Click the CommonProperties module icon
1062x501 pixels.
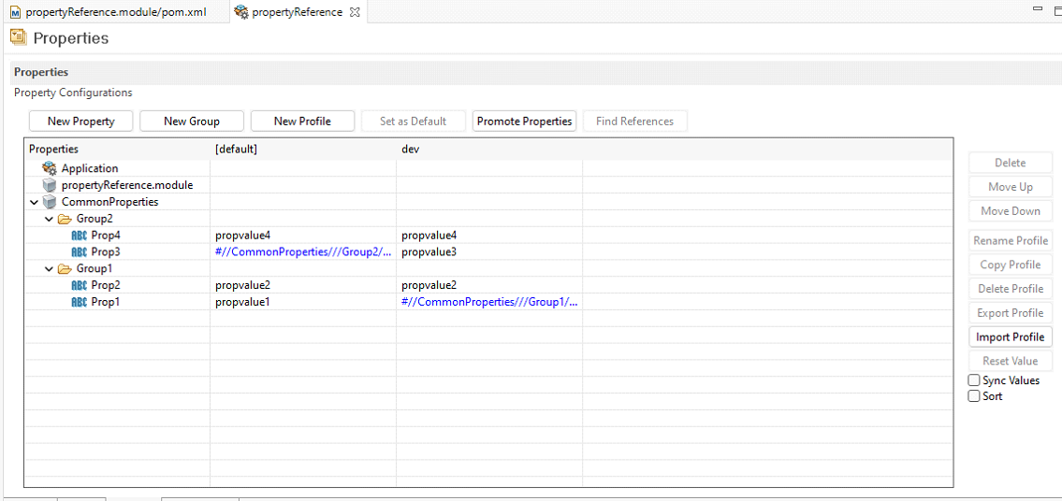pos(50,202)
